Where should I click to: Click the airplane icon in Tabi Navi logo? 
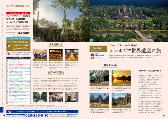(x=92, y=48)
